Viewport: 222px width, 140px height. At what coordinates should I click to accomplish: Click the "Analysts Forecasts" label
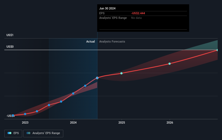[x=112, y=41]
